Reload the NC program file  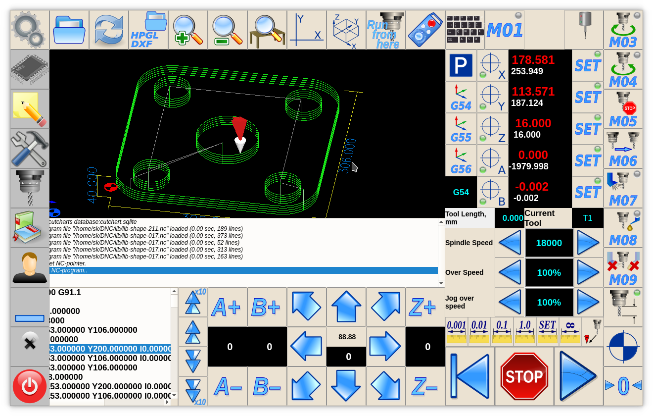tap(109, 30)
